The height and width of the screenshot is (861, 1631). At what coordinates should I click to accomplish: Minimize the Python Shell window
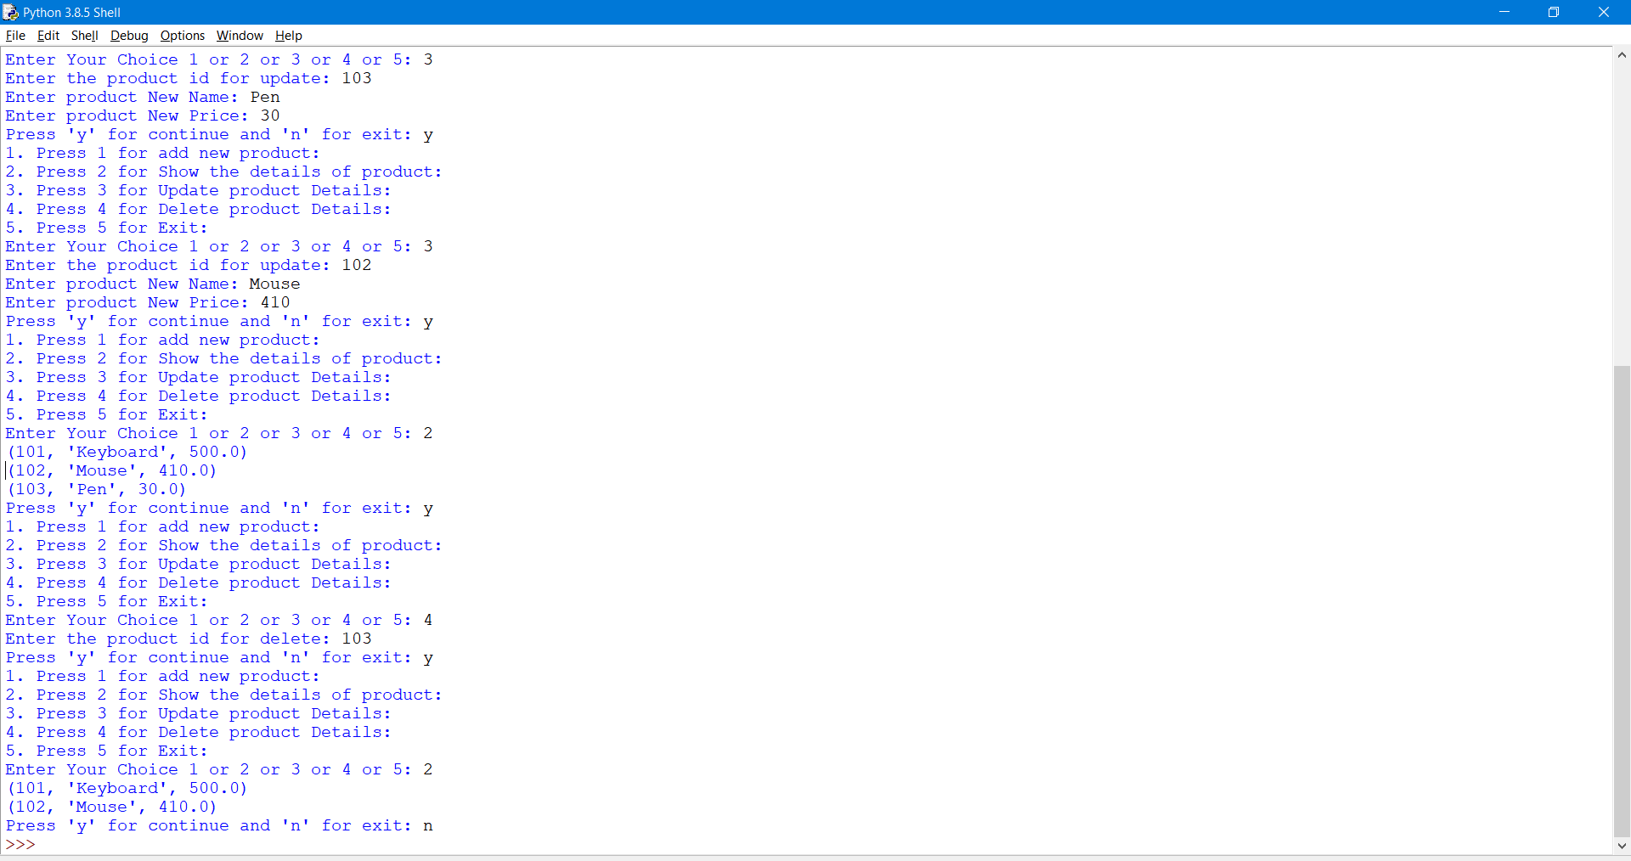click(1504, 12)
